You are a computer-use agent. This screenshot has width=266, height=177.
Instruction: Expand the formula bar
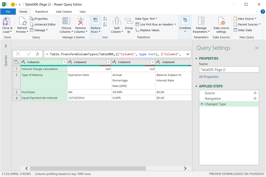(x=188, y=54)
